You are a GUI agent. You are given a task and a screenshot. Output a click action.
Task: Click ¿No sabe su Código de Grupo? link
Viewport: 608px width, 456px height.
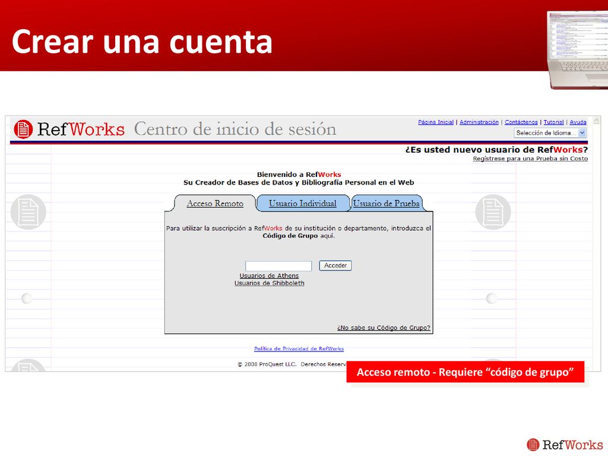pyautogui.click(x=384, y=328)
